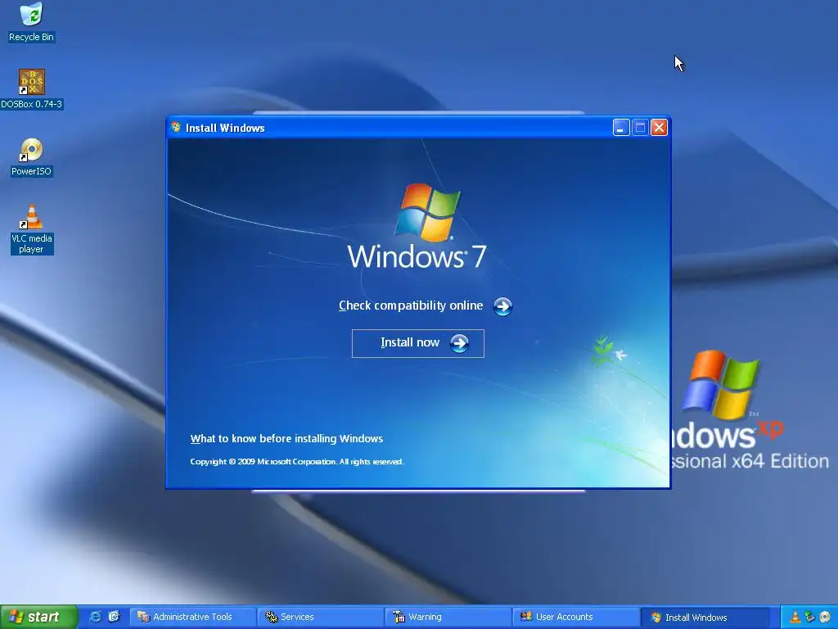Minimize the Install Windows dialog

click(x=620, y=128)
